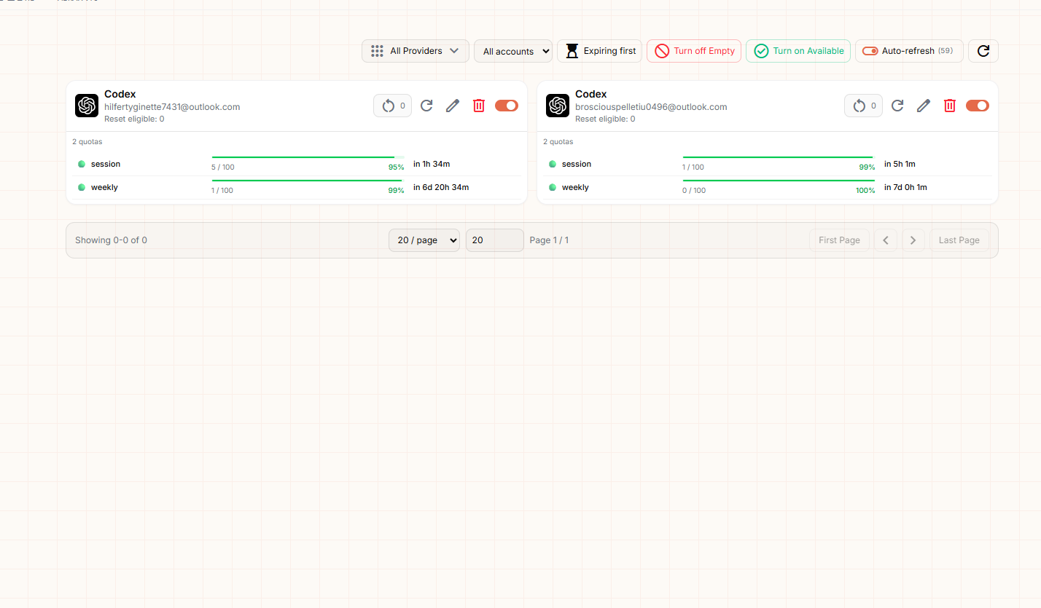Refresh the brosciouspelletiu0496 account quotas

click(x=897, y=106)
